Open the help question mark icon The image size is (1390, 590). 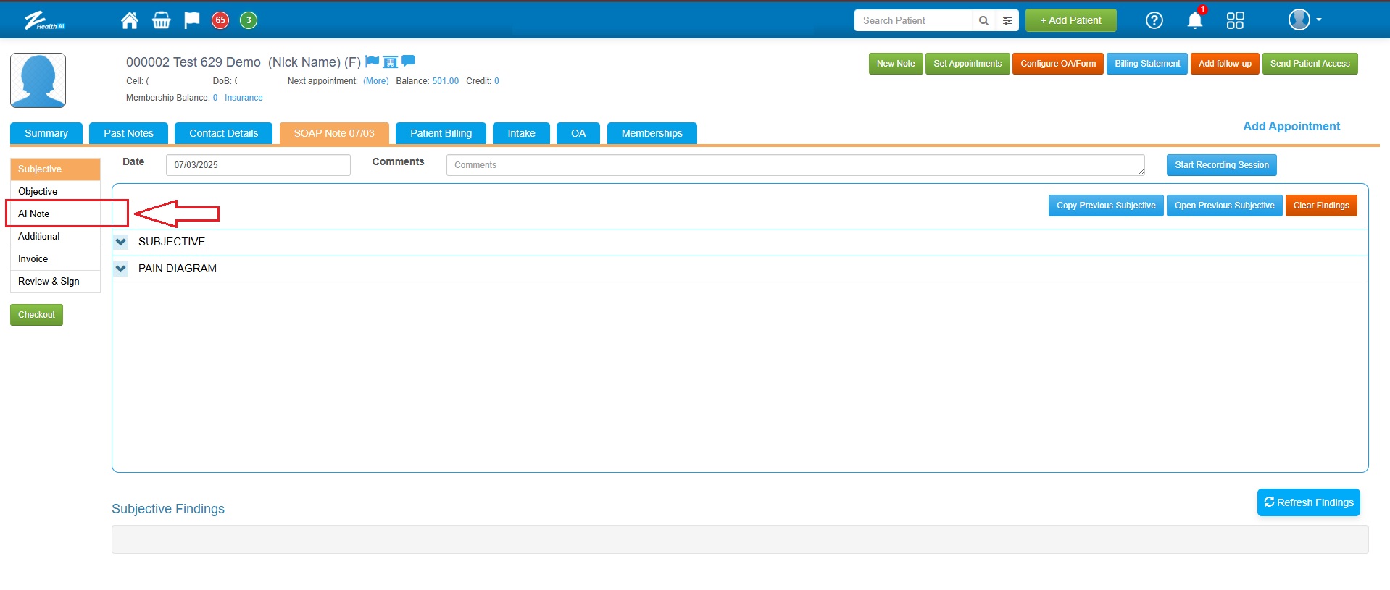[x=1154, y=20]
